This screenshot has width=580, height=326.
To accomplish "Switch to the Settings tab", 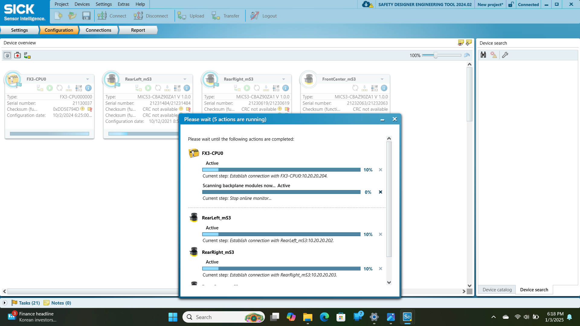I will [19, 30].
